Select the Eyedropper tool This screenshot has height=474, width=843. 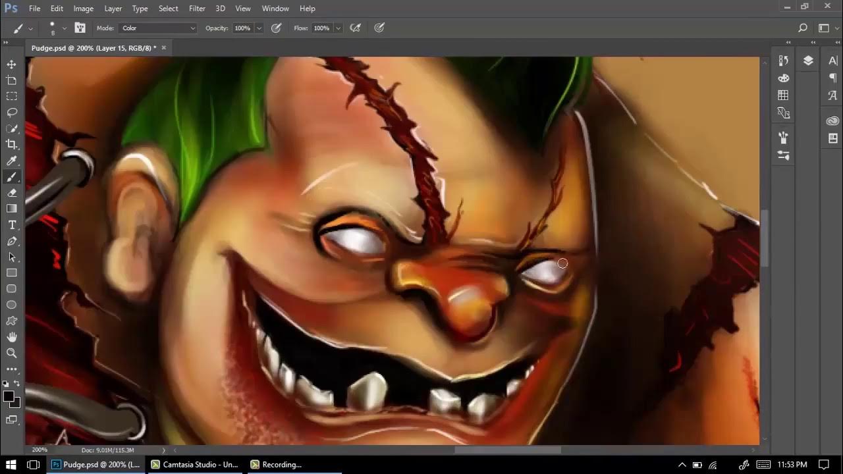click(11, 161)
